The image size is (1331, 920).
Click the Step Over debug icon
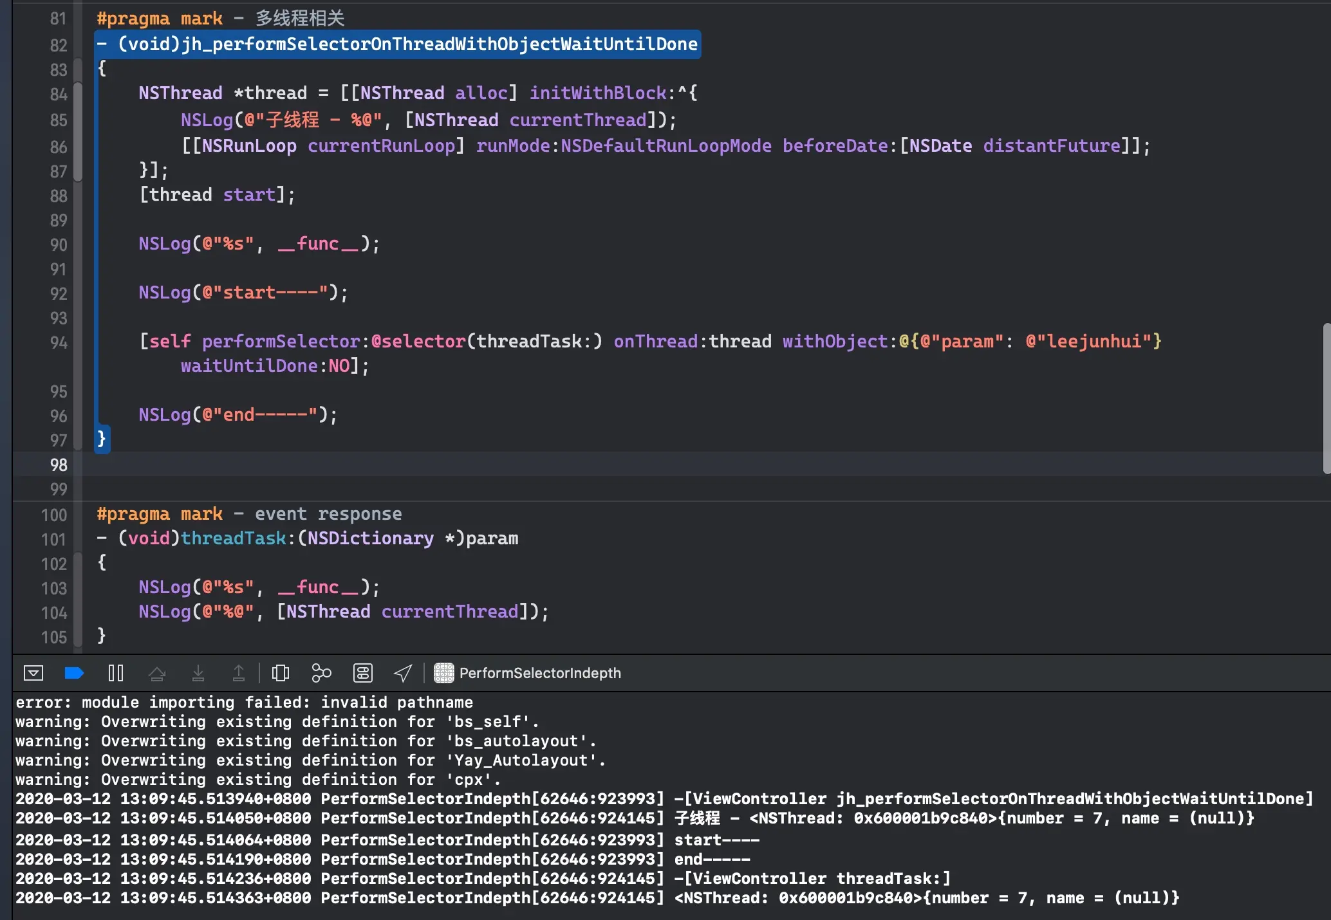157,673
